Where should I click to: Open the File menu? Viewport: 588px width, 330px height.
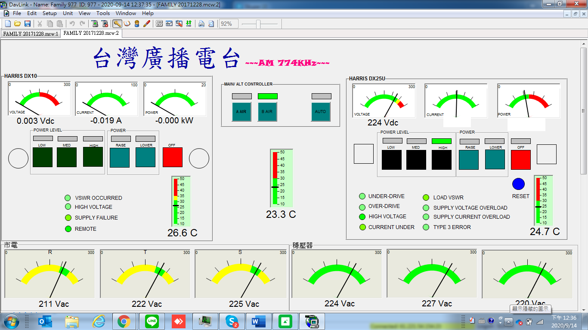[17, 13]
